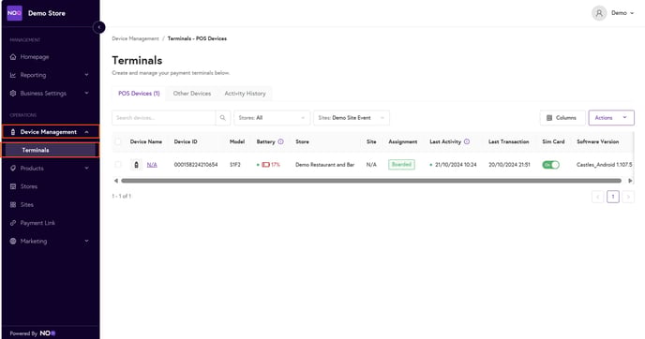Collapse the sidebar with the arrow button

(x=98, y=27)
